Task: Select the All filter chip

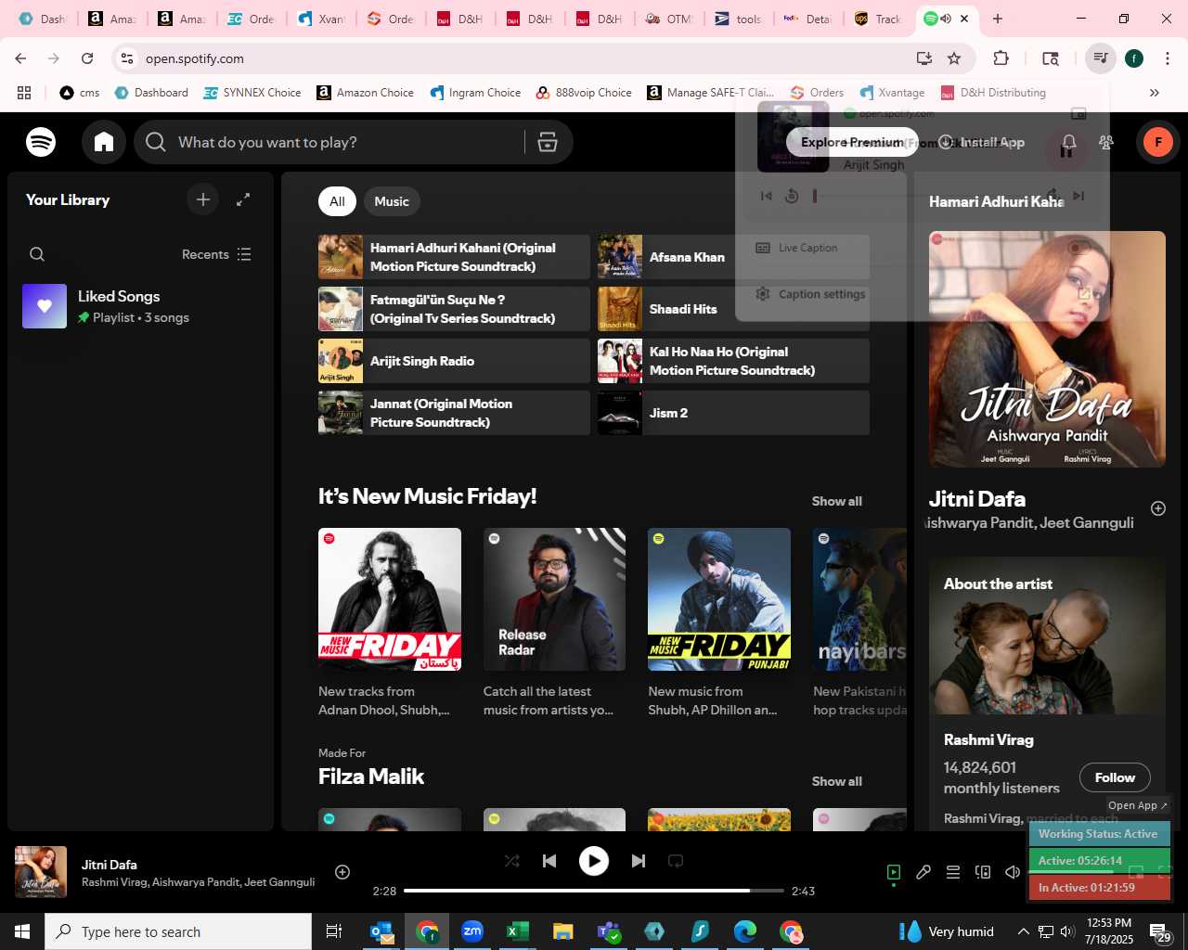Action: (337, 201)
